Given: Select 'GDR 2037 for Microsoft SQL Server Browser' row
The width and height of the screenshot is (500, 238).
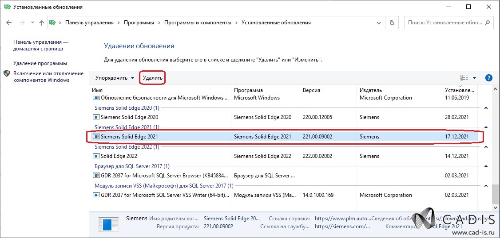Looking at the screenshot, I should 284,175.
